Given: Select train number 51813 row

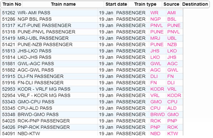Looking at the screenshot, I should 92,51.
